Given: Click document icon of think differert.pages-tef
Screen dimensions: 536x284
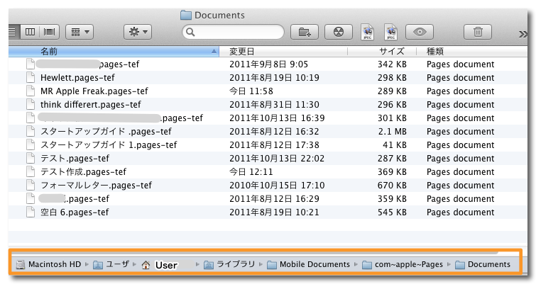Looking at the screenshot, I should point(31,104).
